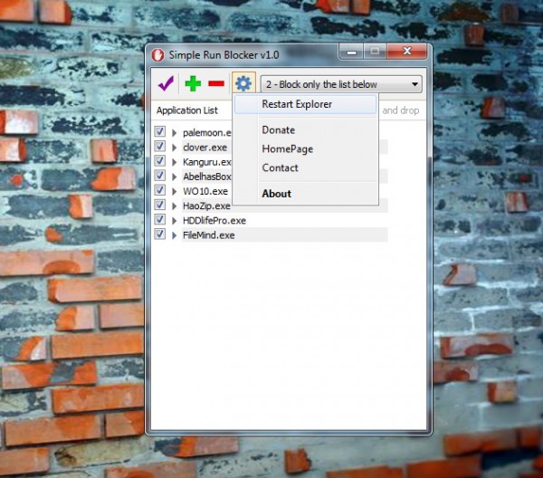Click the Application List column header
The width and height of the screenshot is (543, 478).
187,110
